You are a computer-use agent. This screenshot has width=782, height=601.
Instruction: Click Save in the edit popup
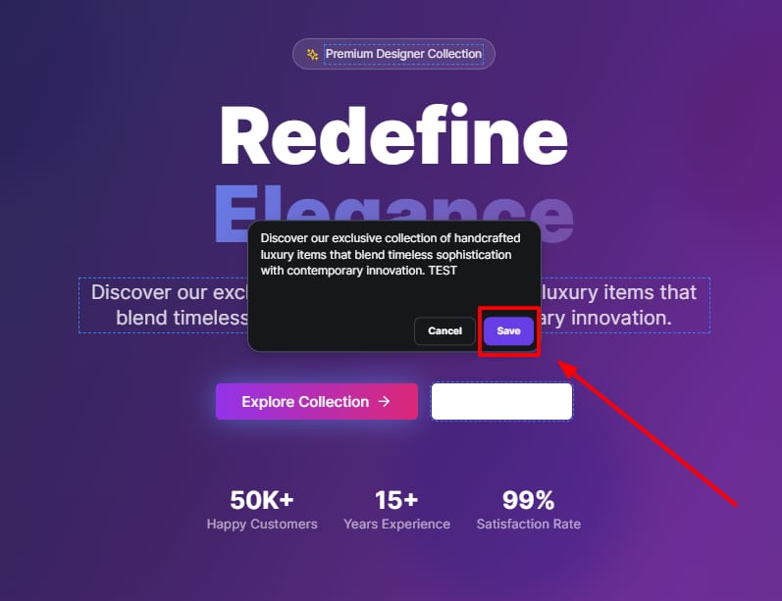pyautogui.click(x=508, y=331)
